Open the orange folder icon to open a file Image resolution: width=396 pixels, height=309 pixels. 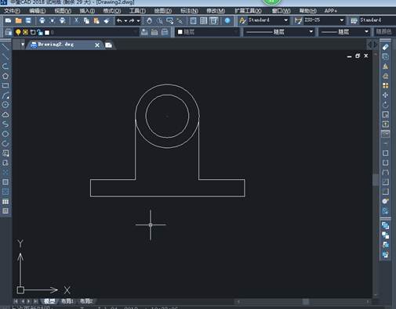tap(18, 20)
